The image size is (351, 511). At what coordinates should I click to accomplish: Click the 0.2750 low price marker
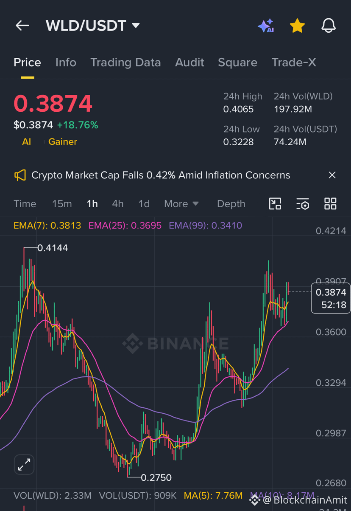click(x=156, y=477)
